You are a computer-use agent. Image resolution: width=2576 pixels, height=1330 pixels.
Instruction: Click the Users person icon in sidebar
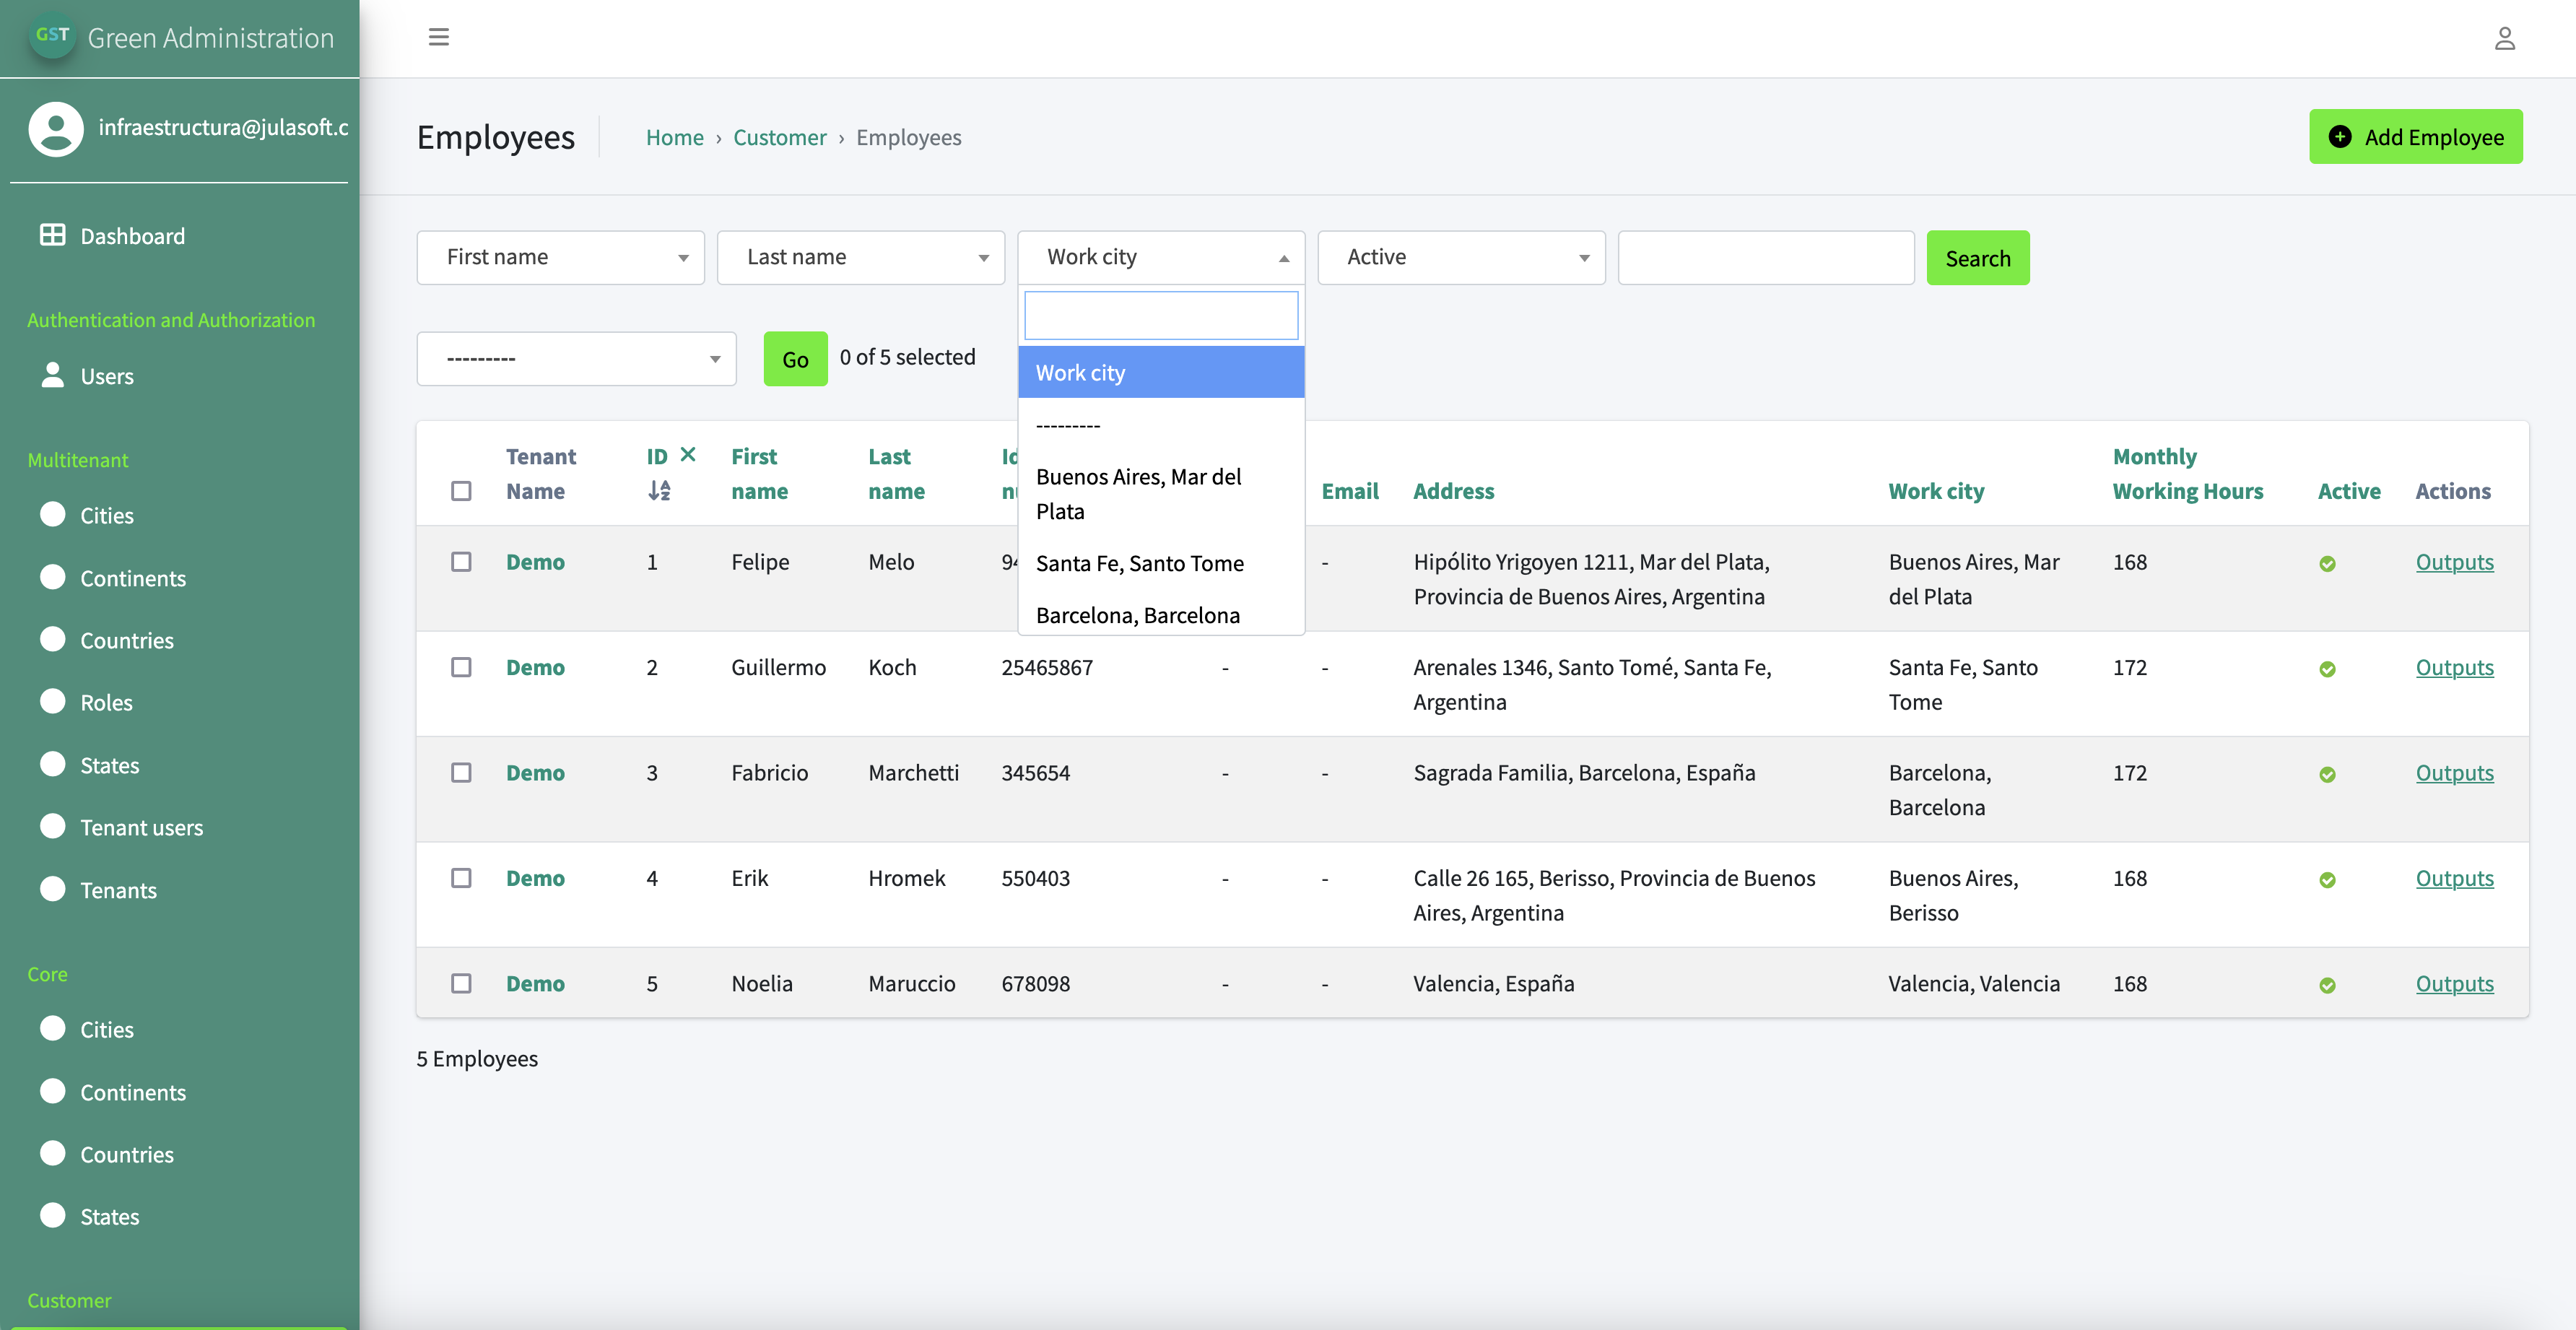click(x=52, y=375)
